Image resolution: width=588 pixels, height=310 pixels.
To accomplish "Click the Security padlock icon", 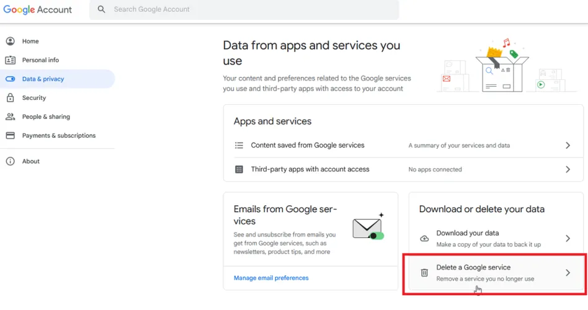I will click(10, 98).
